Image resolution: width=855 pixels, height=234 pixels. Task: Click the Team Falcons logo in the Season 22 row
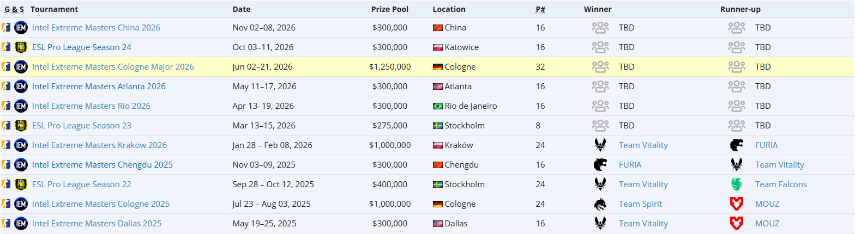[x=737, y=184]
